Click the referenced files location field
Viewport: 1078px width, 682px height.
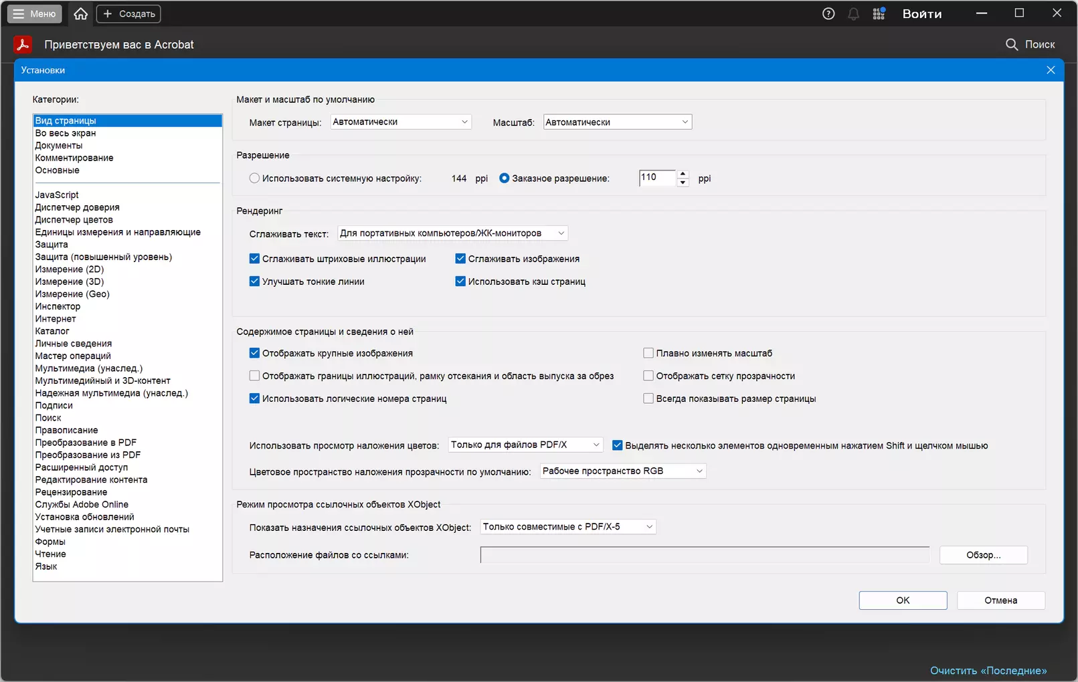tap(705, 555)
